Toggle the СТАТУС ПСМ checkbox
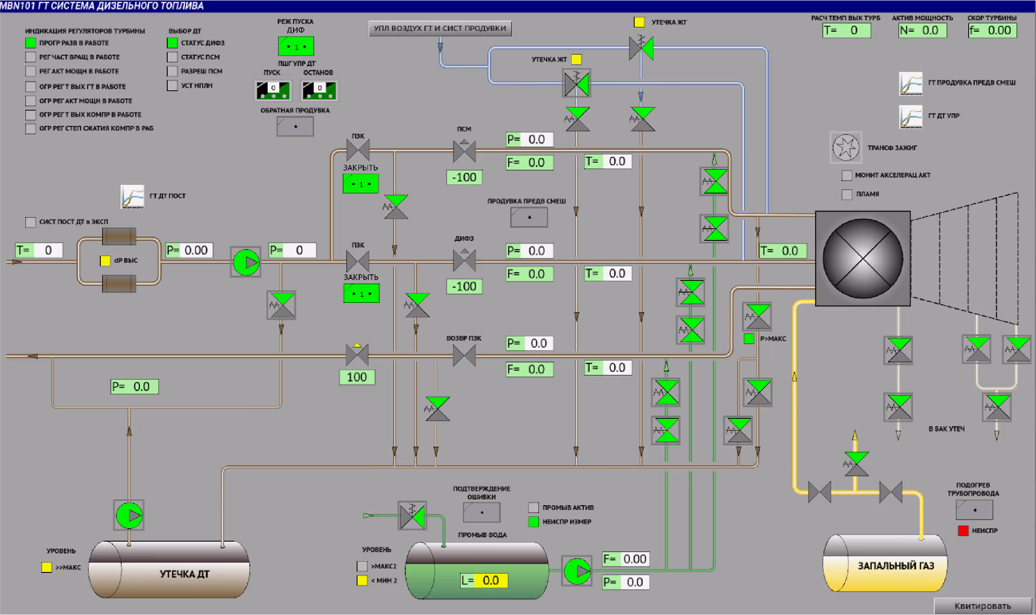This screenshot has height=615, width=1036. (173, 57)
